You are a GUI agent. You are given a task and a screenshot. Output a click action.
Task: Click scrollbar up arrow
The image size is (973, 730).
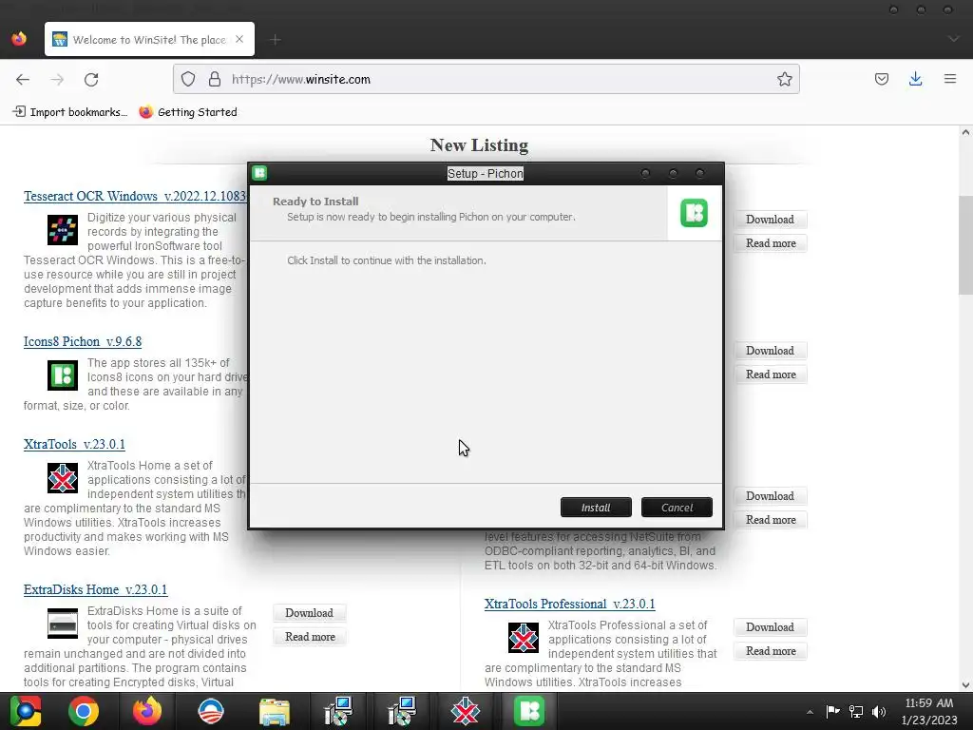(965, 132)
